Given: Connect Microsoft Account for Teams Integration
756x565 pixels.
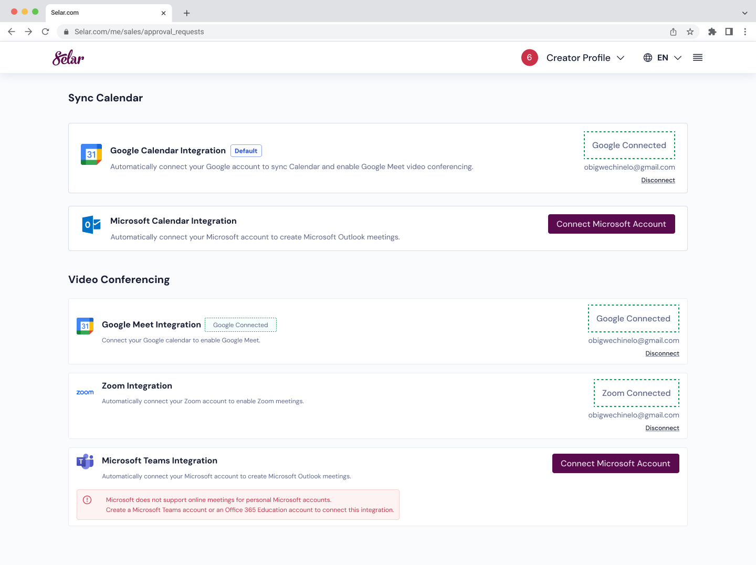Looking at the screenshot, I should click(615, 464).
